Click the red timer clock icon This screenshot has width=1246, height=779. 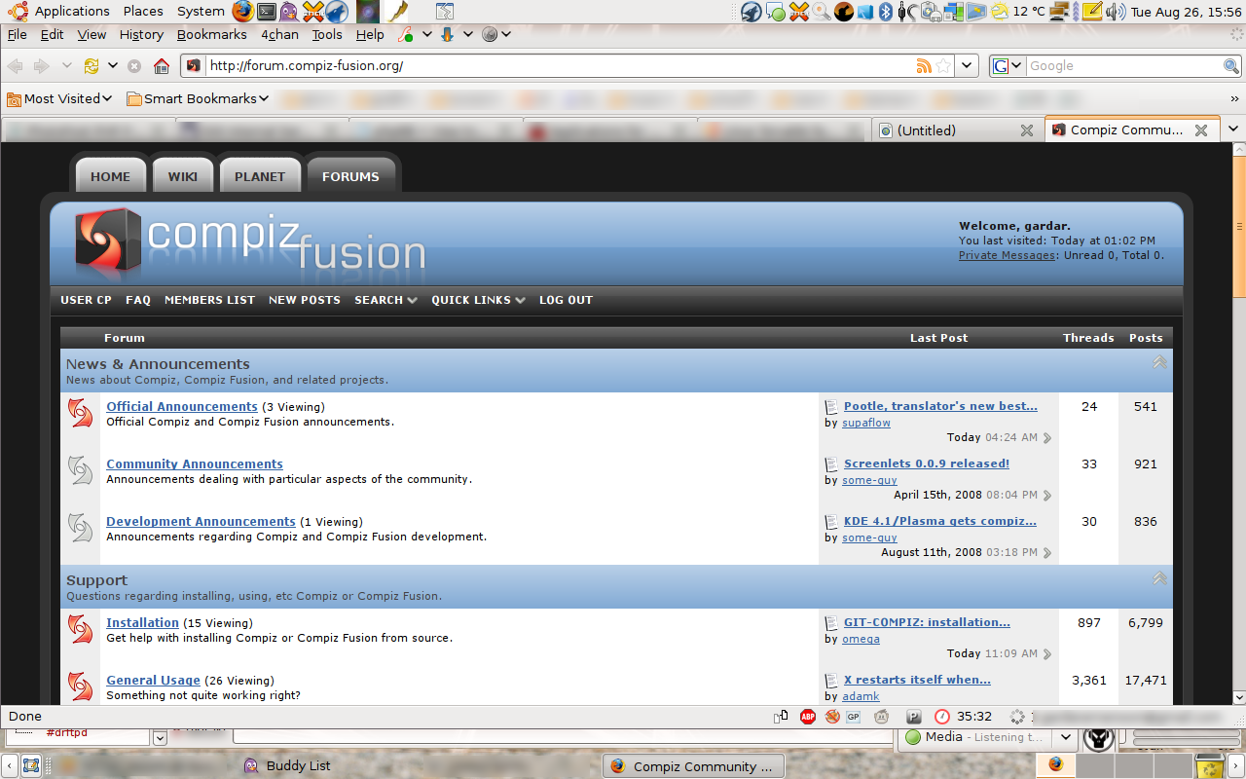pyautogui.click(x=941, y=717)
